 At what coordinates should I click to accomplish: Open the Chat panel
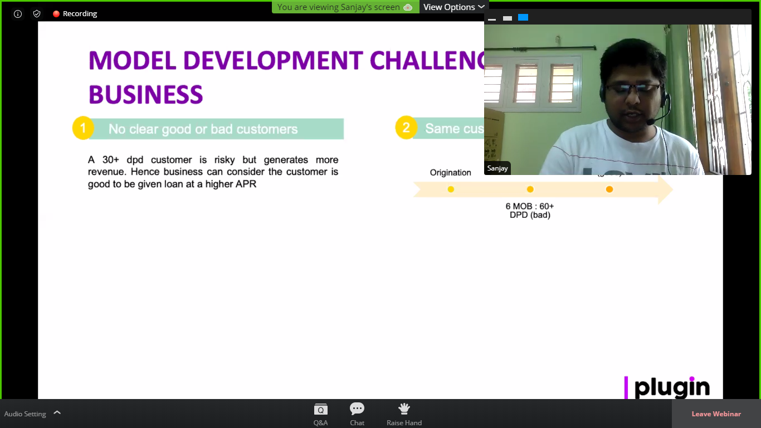point(357,414)
